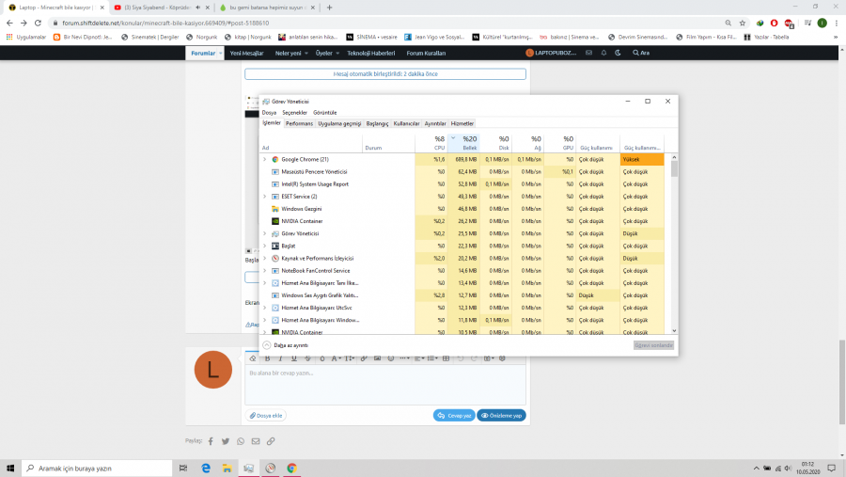This screenshot has height=477, width=846.
Task: Sort processes by CPU column
Action: pos(431,143)
